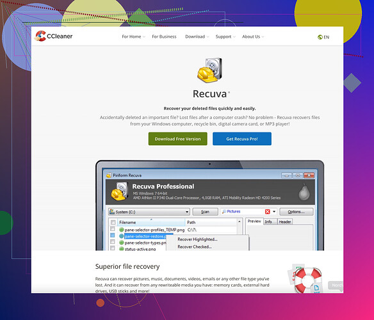Image resolution: width=374 pixels, height=320 pixels.
Task: Click the Piriform pear logo
Action: click(x=304, y=192)
